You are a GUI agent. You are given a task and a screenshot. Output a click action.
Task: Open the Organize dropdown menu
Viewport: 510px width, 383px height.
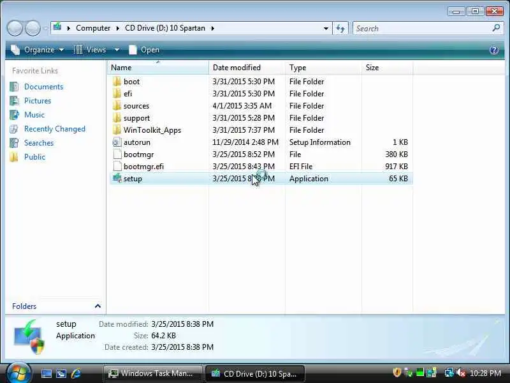pyautogui.click(x=37, y=50)
